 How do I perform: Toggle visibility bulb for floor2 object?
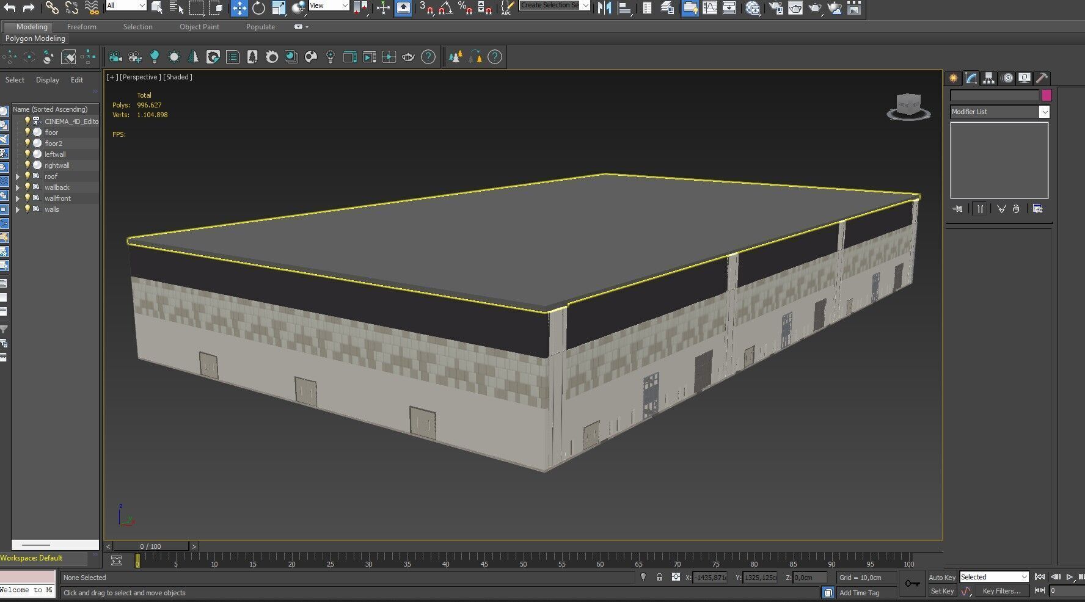27,143
